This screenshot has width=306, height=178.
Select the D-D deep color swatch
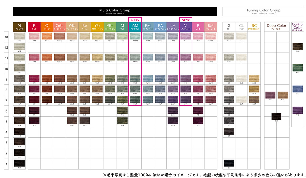point(276,116)
